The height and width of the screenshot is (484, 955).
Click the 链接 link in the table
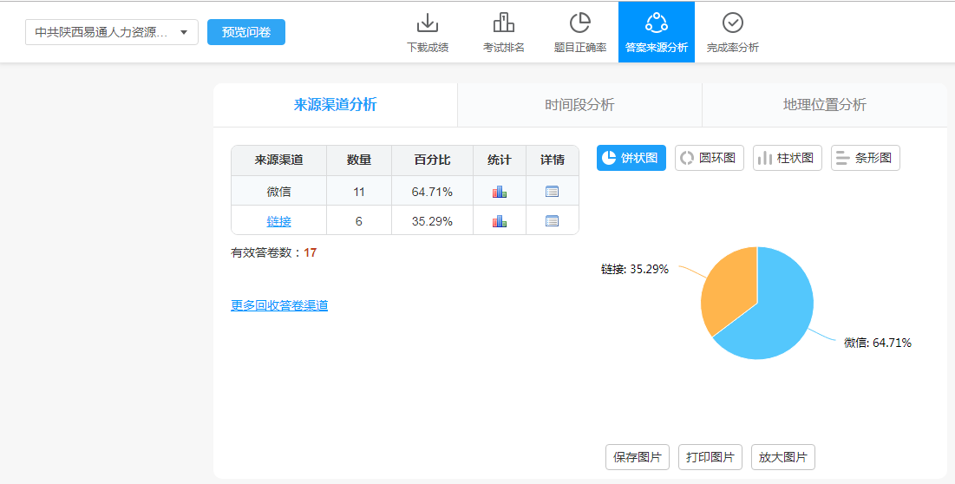tap(278, 221)
